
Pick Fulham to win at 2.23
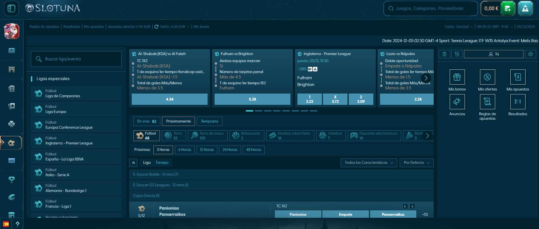310,99
